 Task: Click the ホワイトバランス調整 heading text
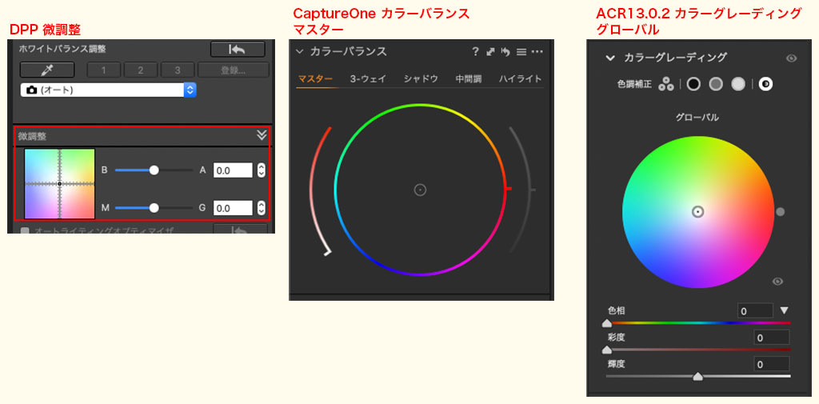[62, 49]
